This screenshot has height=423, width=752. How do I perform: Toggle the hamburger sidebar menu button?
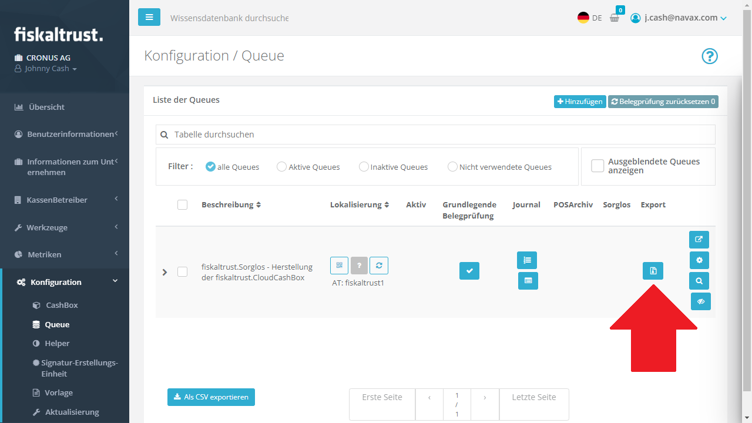point(149,17)
